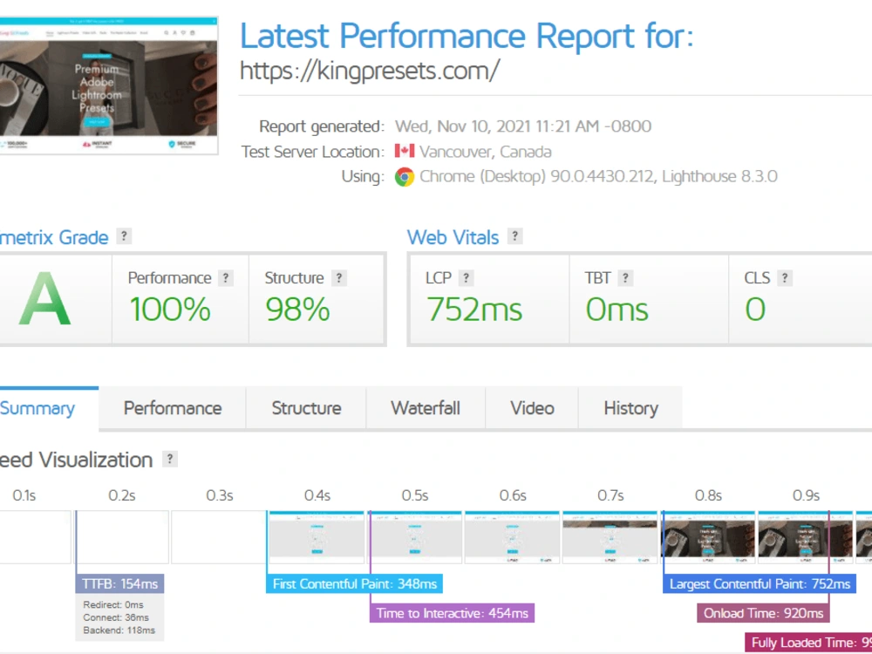Viewport: 872px width, 654px height.
Task: Open the History tab
Action: (630, 408)
